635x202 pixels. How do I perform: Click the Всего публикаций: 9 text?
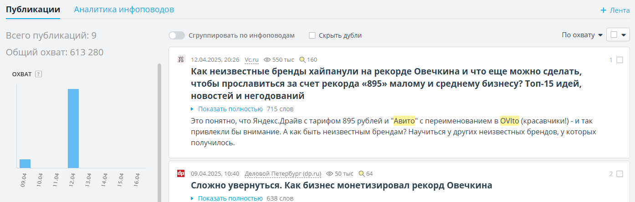point(51,35)
